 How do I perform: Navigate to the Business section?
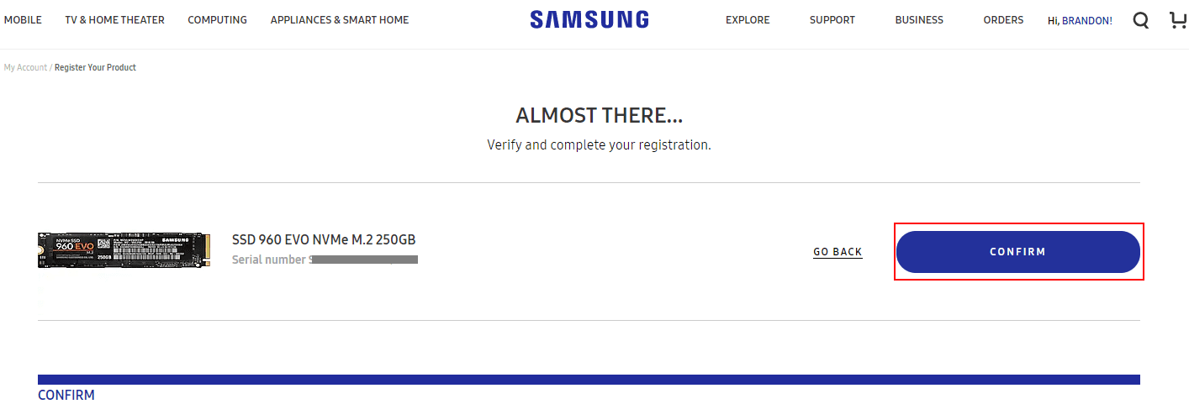point(919,20)
